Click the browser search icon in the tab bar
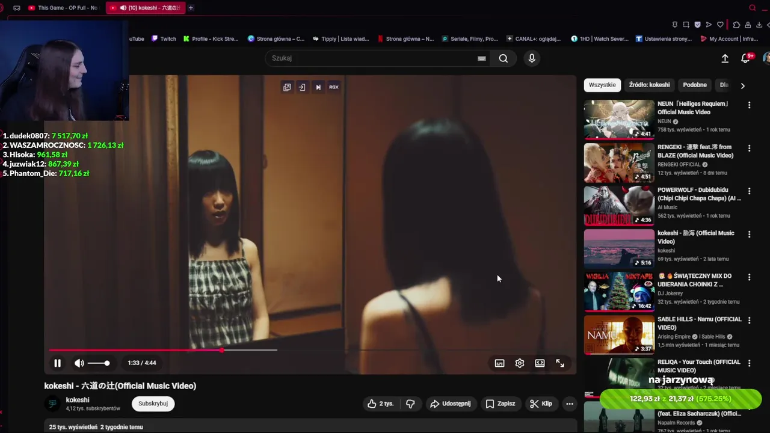Image resolution: width=770 pixels, height=433 pixels. pos(752,8)
